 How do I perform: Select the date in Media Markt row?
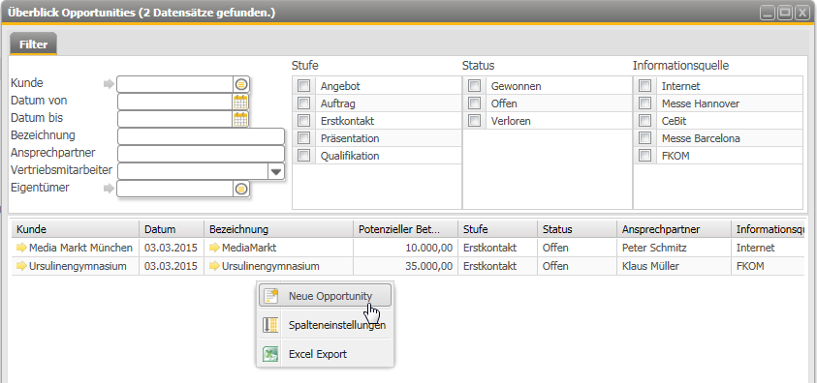[x=172, y=248]
